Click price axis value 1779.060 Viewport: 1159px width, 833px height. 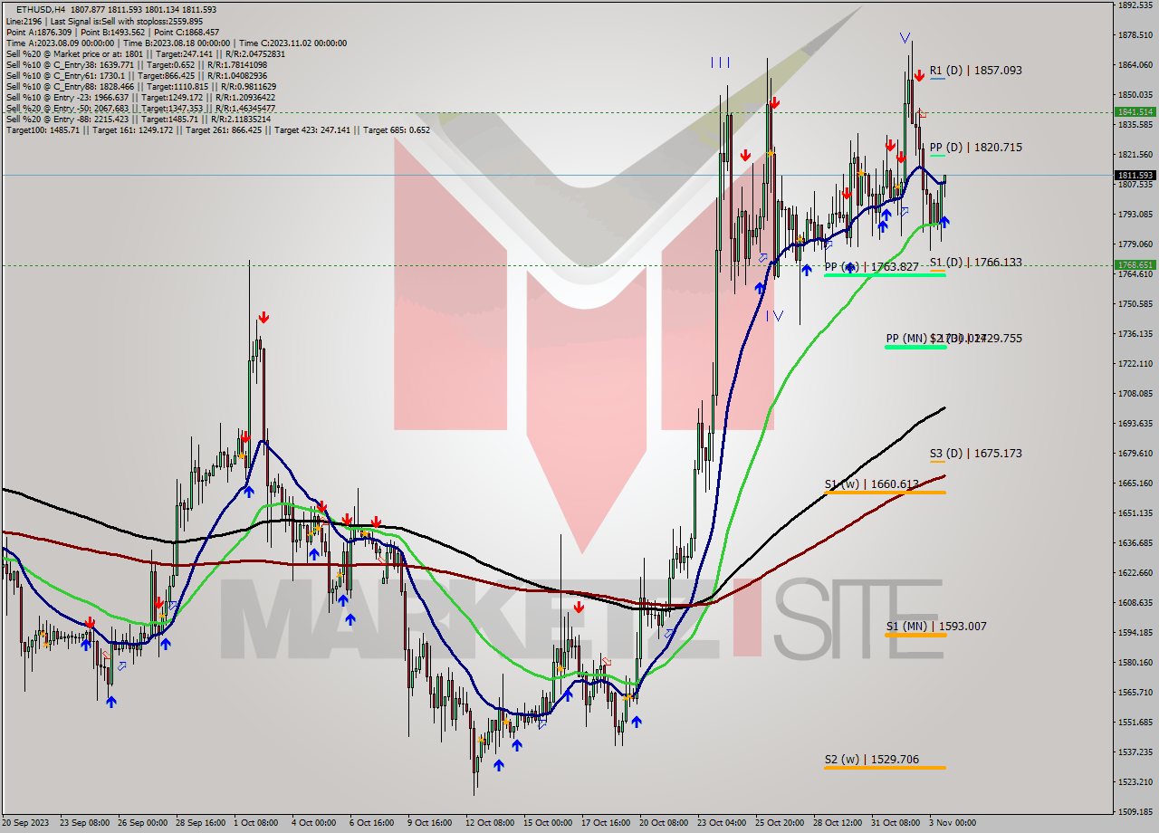coord(1135,244)
